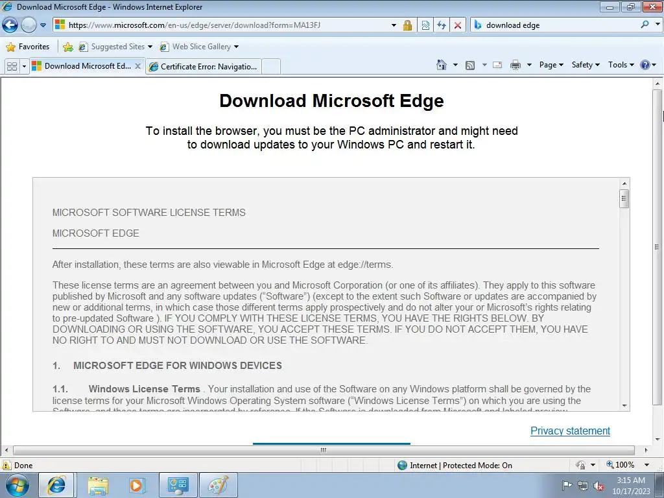Open a new blank tab
Image resolution: width=664 pixels, height=498 pixels.
(x=271, y=67)
